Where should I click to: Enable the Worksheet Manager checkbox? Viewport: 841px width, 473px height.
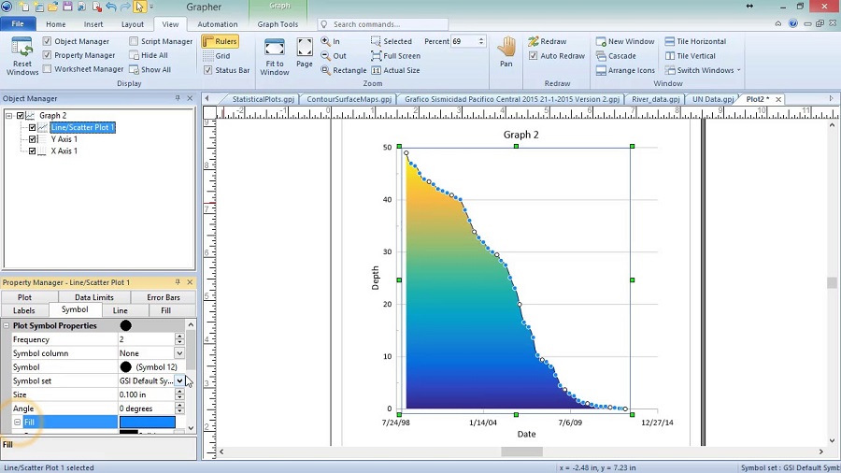coord(48,69)
